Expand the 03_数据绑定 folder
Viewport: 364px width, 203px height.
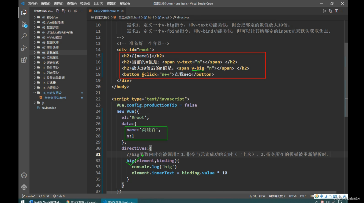pyautogui.click(x=58, y=27)
